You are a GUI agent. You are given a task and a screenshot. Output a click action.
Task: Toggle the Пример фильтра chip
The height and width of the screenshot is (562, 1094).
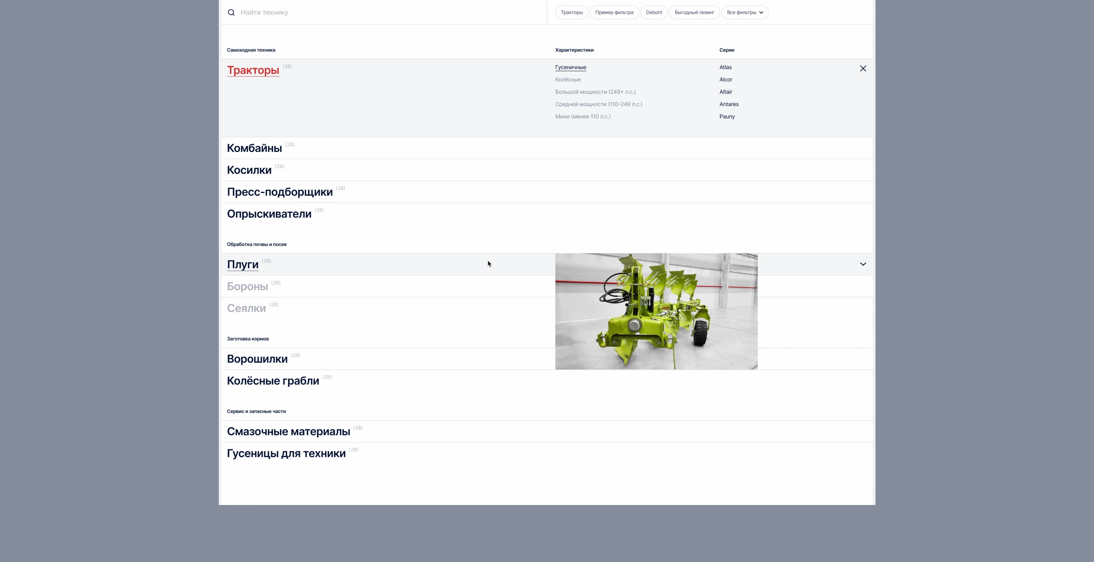[x=614, y=12]
